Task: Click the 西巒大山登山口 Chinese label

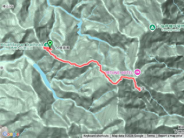Action: point(22,48)
